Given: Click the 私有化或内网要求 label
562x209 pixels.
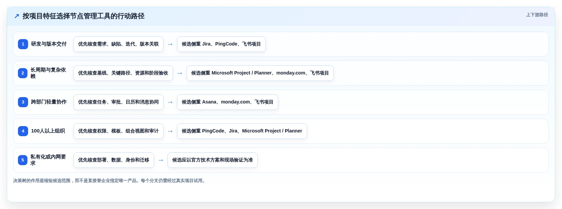Looking at the screenshot, I should click(48, 160).
